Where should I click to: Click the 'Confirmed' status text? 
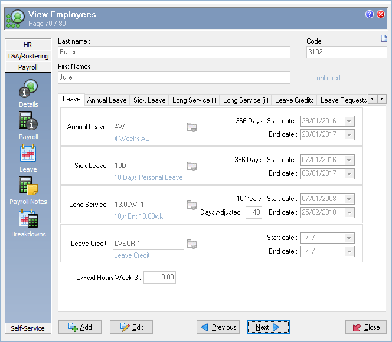coord(326,78)
